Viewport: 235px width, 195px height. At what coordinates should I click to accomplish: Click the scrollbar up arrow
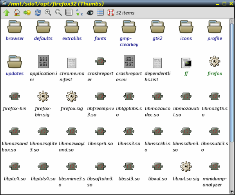(x=232, y=20)
